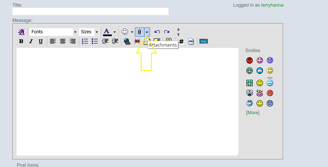Apply underline formatting

coord(41,41)
